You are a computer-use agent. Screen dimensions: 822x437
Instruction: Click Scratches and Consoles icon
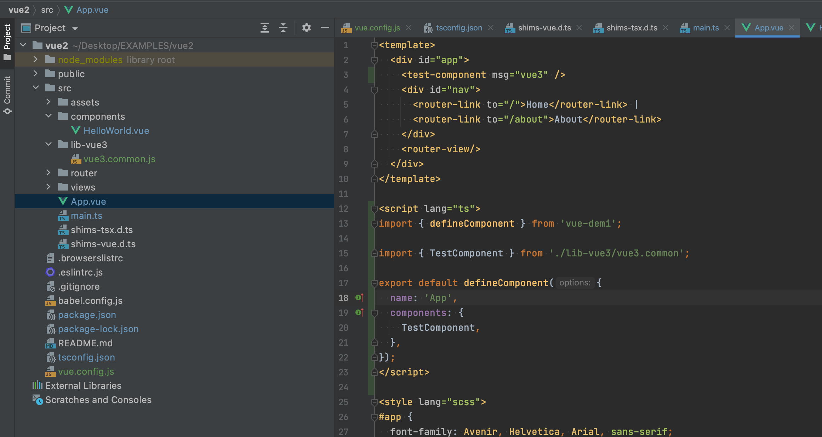pos(38,400)
